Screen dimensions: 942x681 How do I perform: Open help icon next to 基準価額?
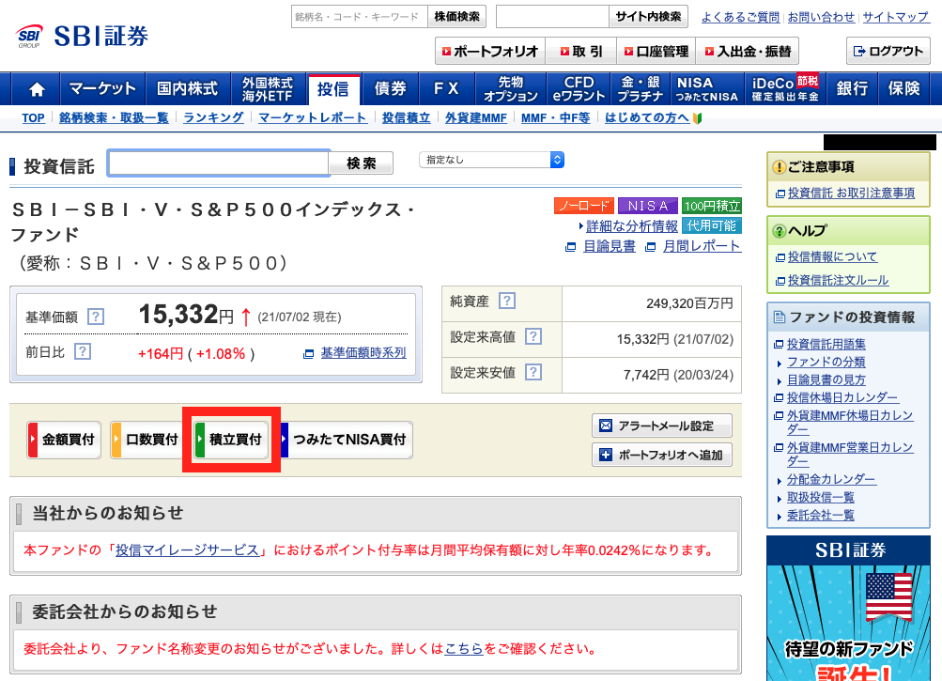[x=96, y=317]
